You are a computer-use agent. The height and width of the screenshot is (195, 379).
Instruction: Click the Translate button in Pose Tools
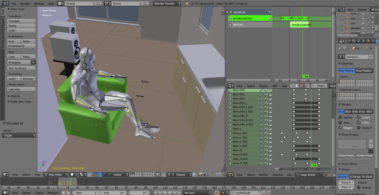tap(21, 21)
